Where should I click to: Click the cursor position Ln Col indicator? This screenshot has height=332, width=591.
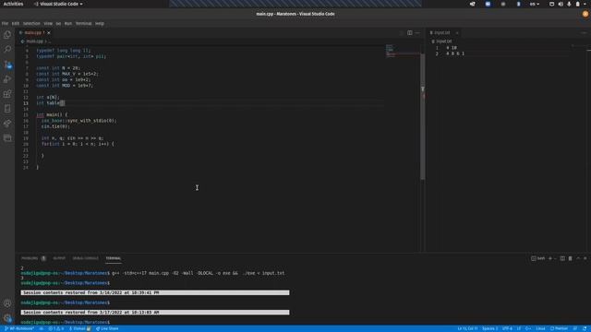[467, 328]
